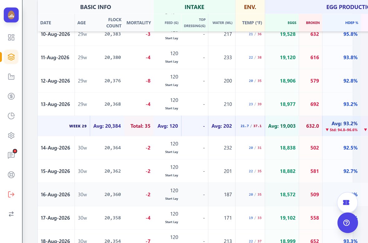Click broken value 502
The height and width of the screenshot is (243, 368).
pyautogui.click(x=315, y=148)
